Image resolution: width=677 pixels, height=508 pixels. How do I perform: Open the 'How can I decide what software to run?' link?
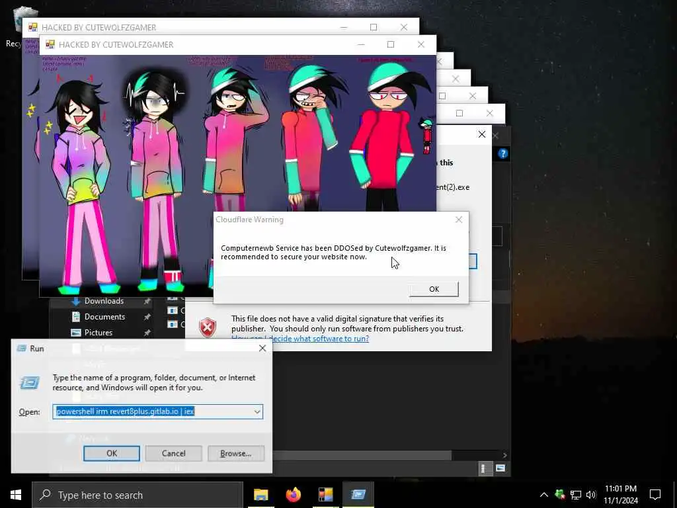click(x=300, y=339)
